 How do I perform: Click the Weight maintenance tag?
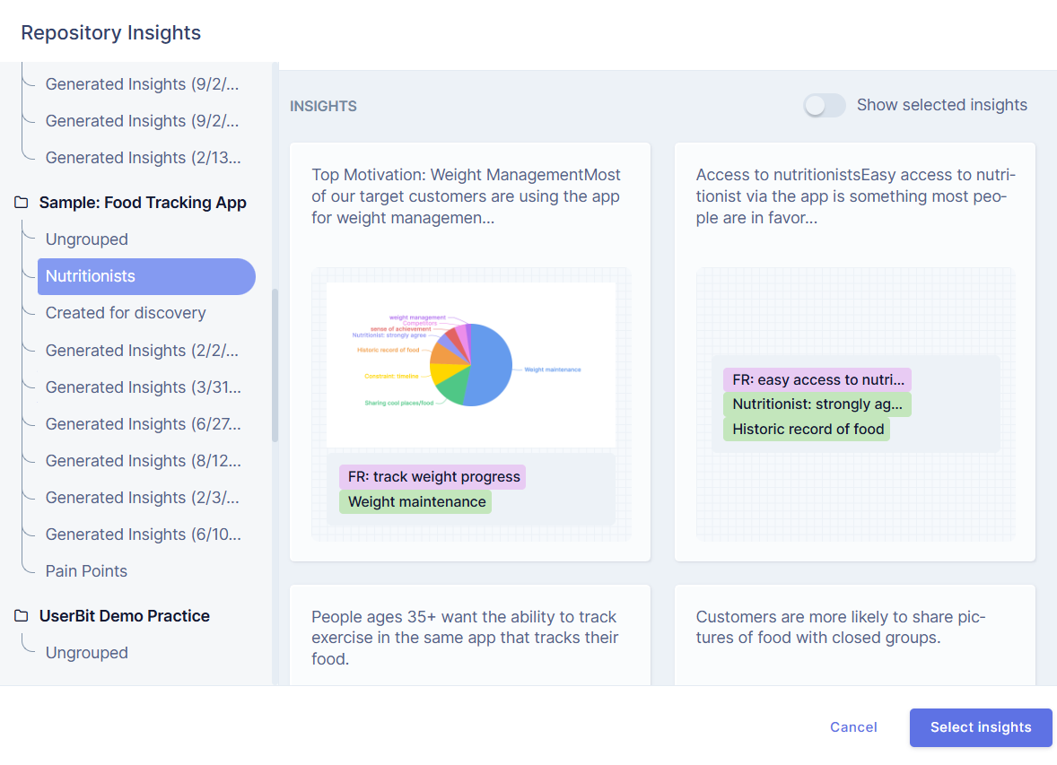coord(415,501)
